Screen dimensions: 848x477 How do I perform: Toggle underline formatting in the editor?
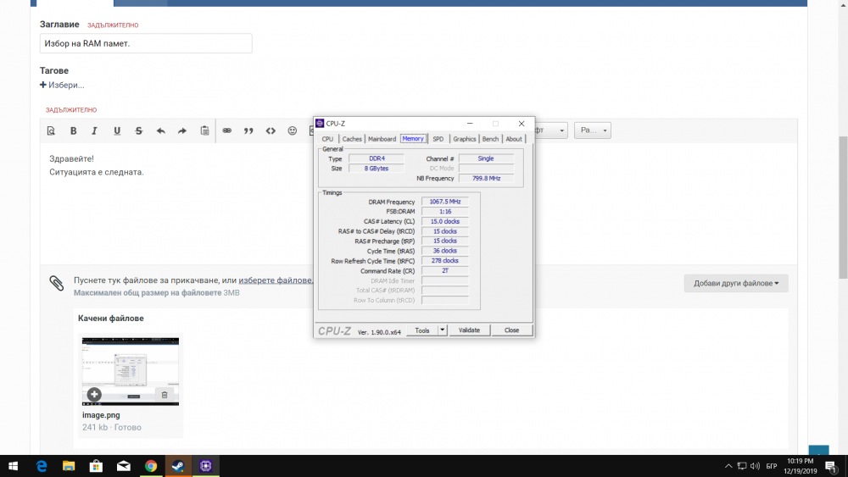pos(117,130)
